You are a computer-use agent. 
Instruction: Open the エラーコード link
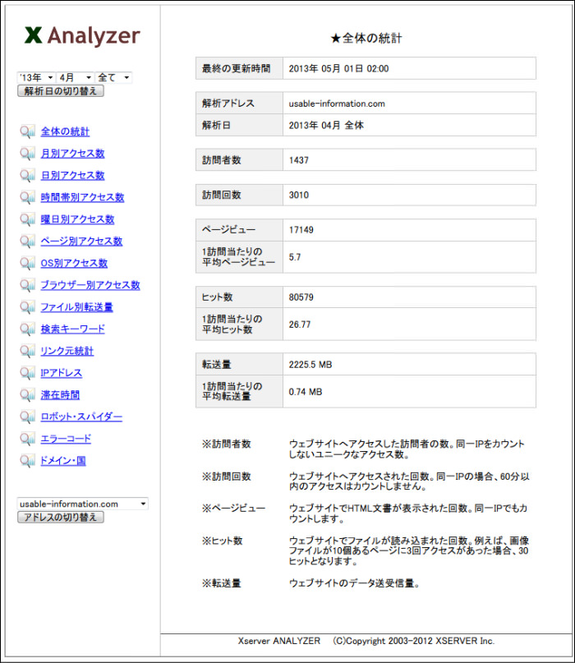pyautogui.click(x=66, y=440)
